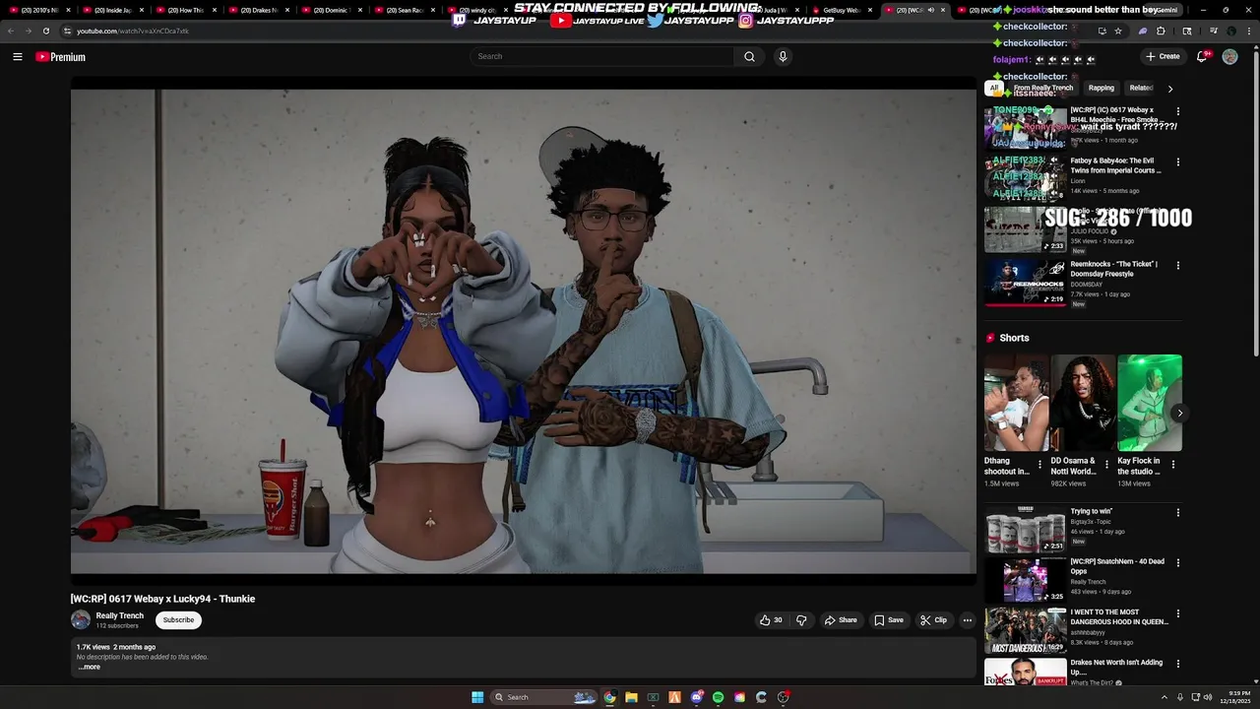This screenshot has height=709, width=1260.
Task: Click the 1.7K views 2 months ago text
Action: click(x=116, y=647)
